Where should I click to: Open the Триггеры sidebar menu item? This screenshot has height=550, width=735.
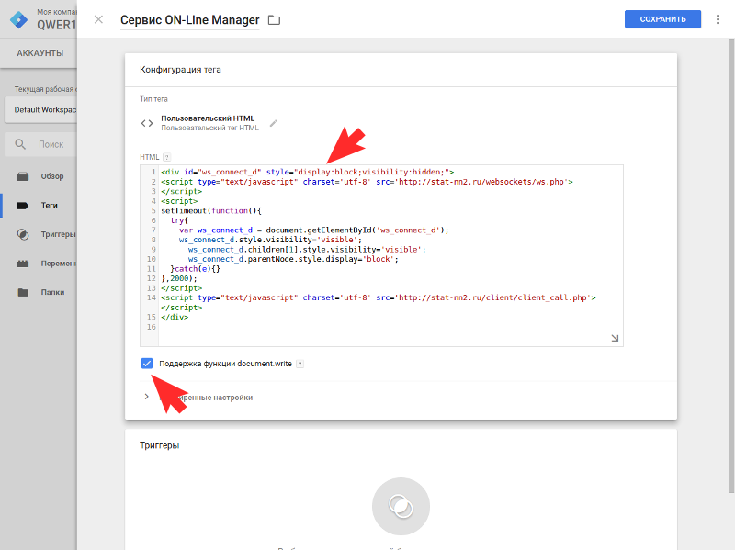point(59,234)
